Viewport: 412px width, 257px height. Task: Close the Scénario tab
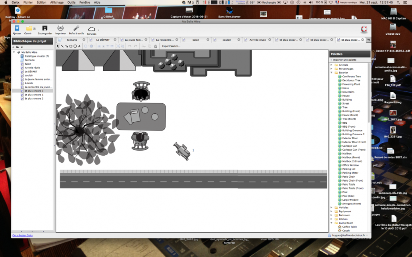(84, 40)
